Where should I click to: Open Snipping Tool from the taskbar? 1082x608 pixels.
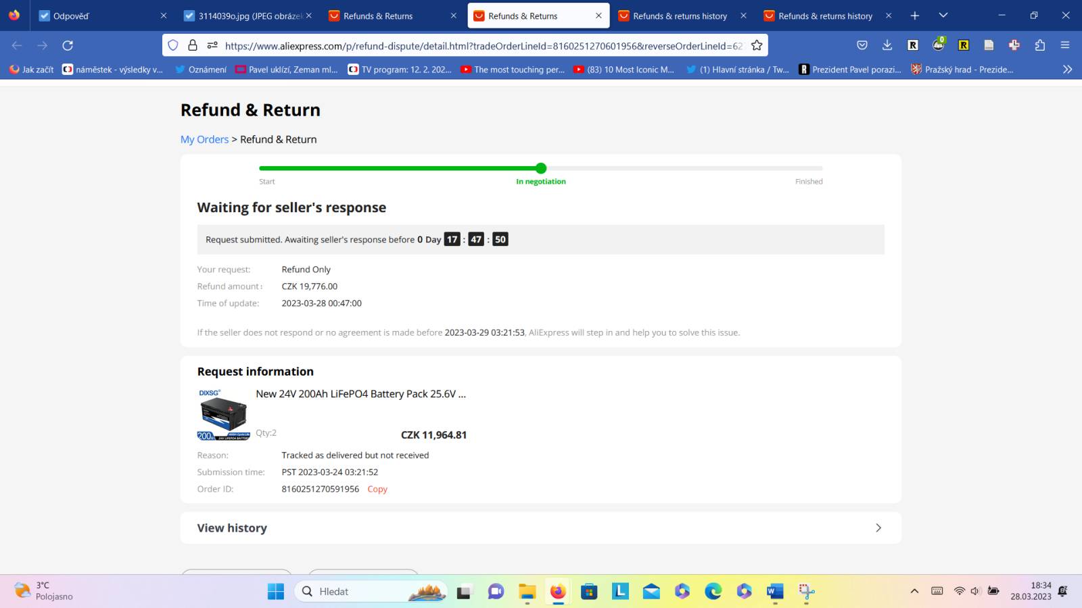point(806,592)
